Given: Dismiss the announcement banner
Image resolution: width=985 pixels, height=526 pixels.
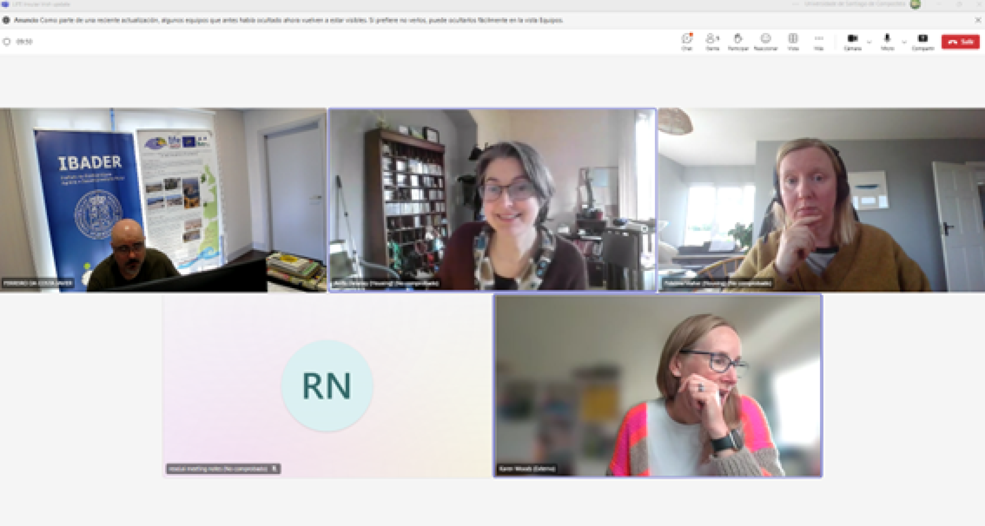Looking at the screenshot, I should tap(978, 20).
